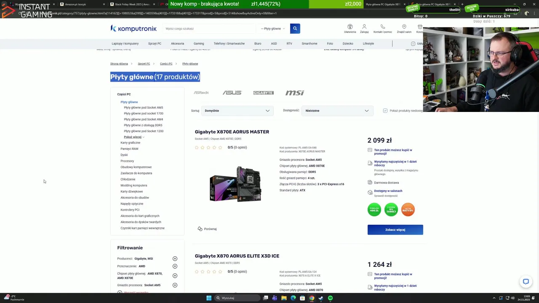
Task: Filter by the MSI brand logo
Action: 295,93
